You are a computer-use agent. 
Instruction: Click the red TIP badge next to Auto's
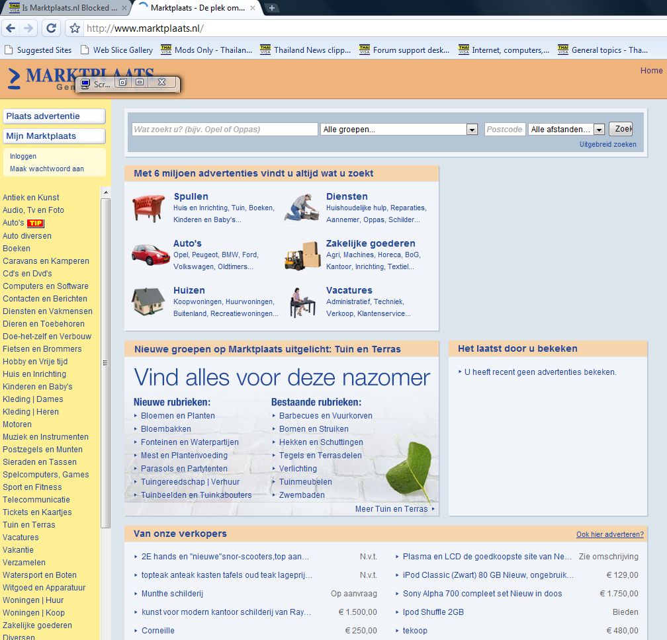tap(36, 223)
